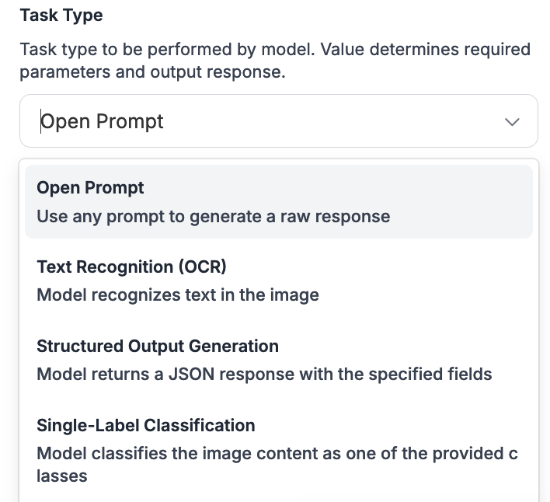Click the Task Type heading label
Viewport: 550px width, 502px height.
pyautogui.click(x=61, y=16)
